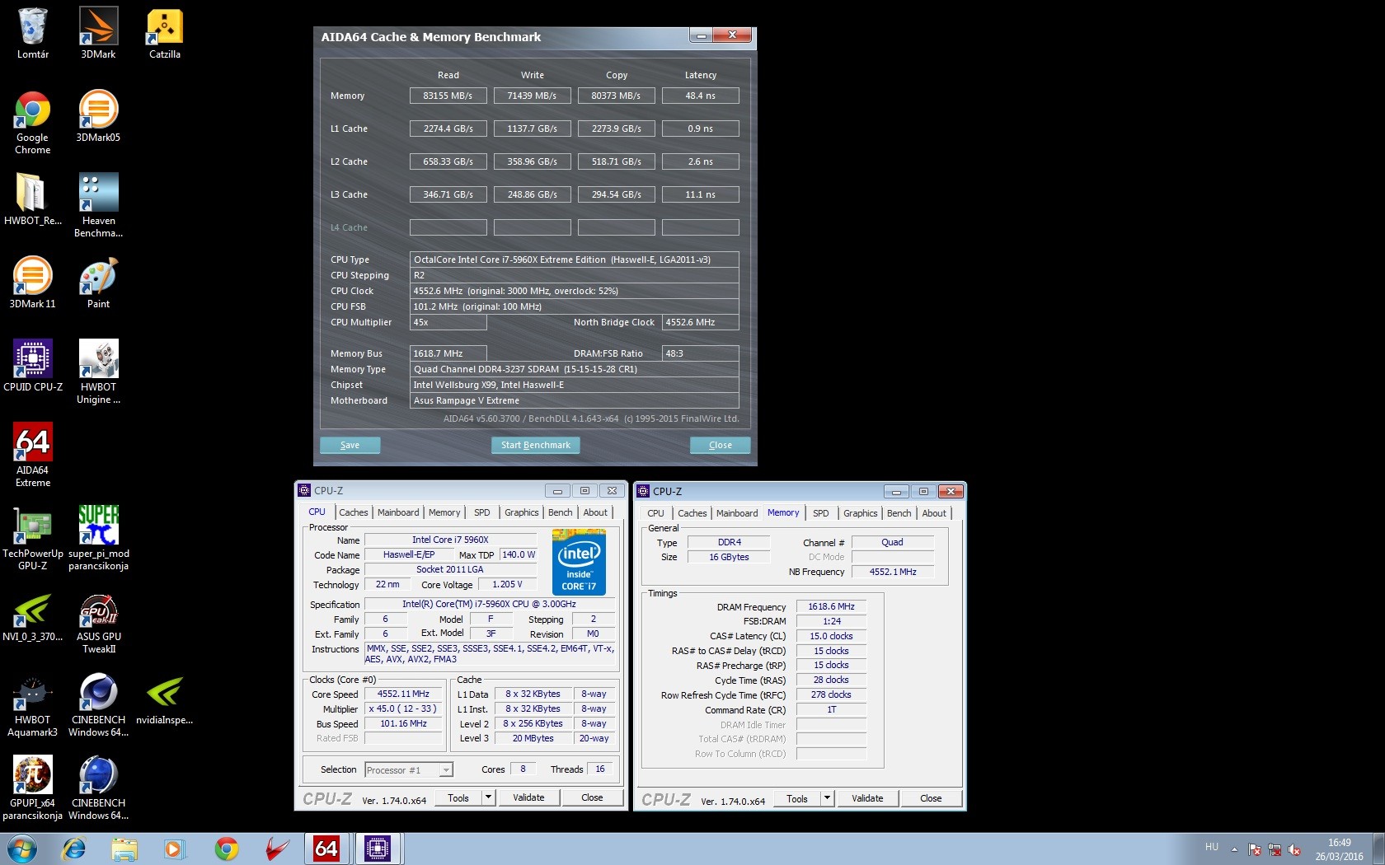
Task: Launch Paint from the desktop
Action: tap(98, 282)
